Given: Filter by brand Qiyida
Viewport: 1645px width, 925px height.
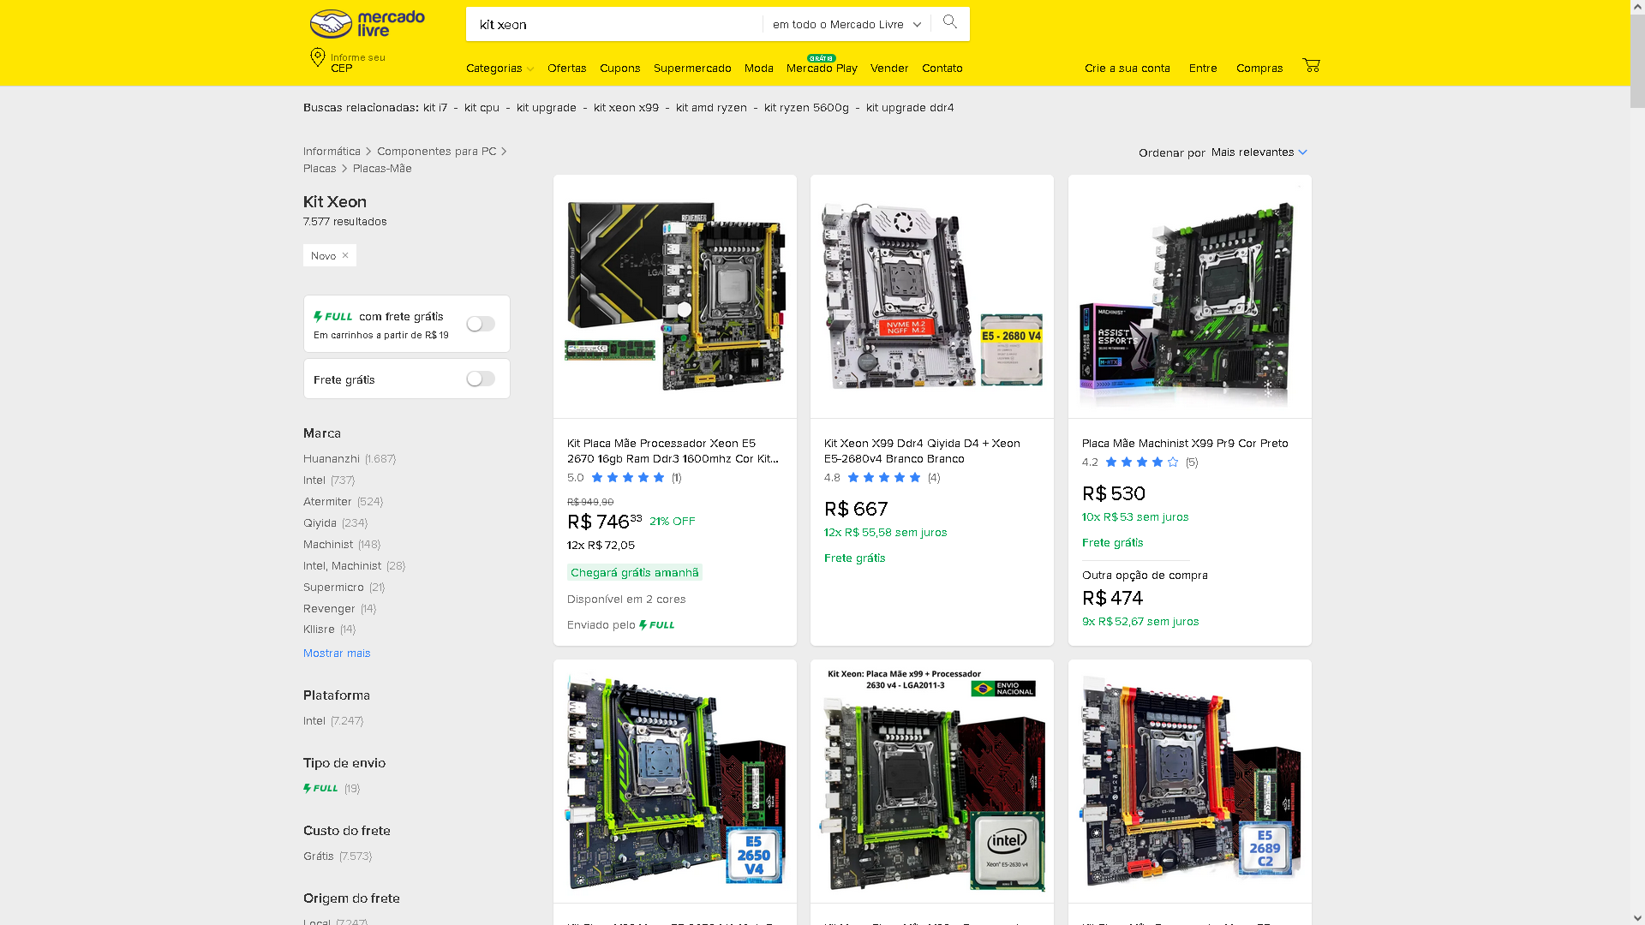Looking at the screenshot, I should point(335,523).
